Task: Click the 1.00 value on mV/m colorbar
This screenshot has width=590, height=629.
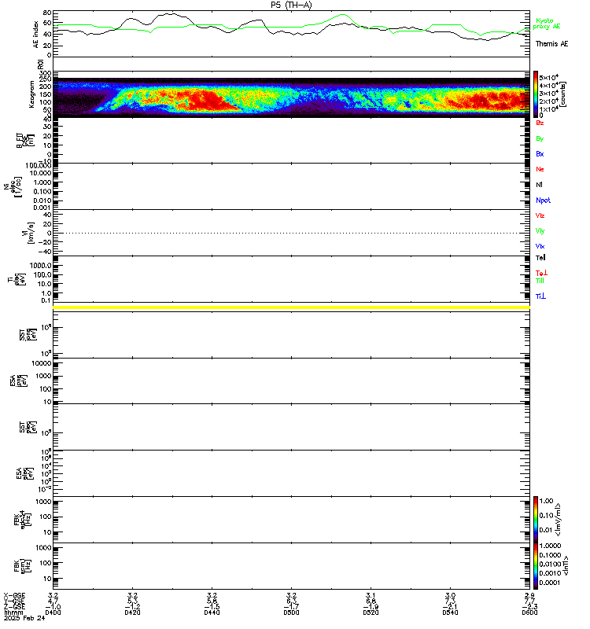Action: tap(546, 501)
